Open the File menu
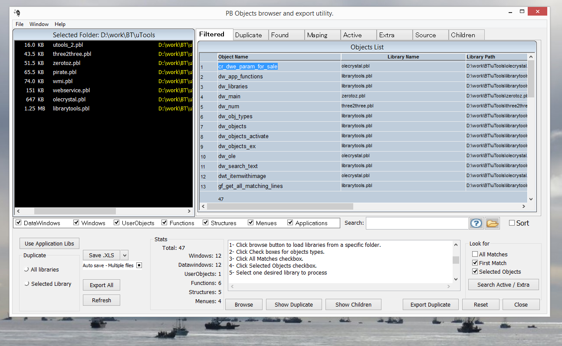This screenshot has height=346, width=562. point(20,24)
